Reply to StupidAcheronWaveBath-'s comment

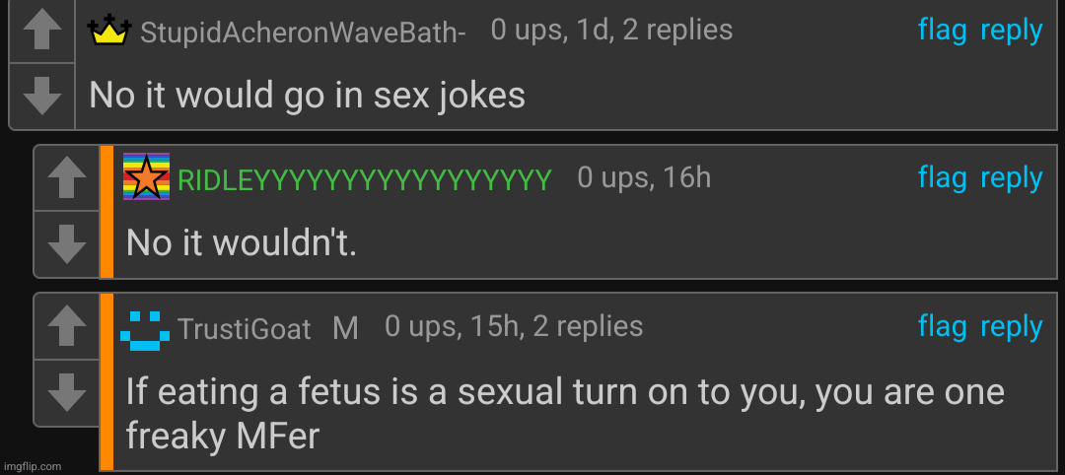1012,31
